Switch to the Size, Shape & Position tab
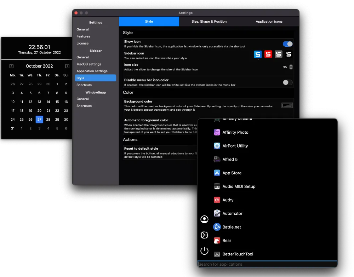The image size is (354, 277). click(209, 21)
